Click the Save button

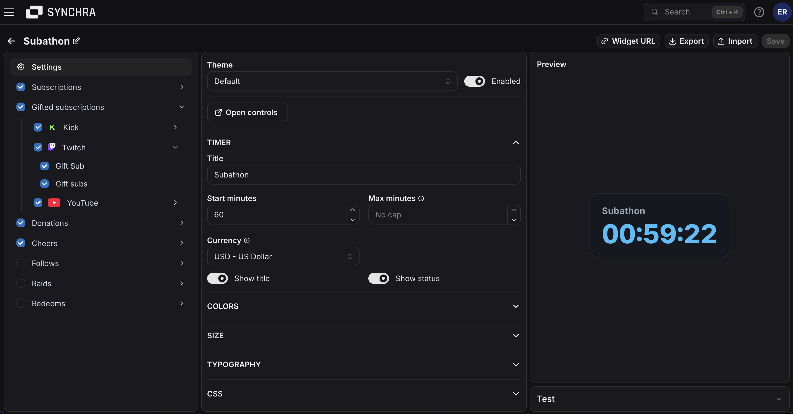pyautogui.click(x=776, y=41)
